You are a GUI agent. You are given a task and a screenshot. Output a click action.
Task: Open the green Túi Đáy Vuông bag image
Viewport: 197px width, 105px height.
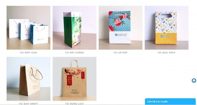(75, 28)
